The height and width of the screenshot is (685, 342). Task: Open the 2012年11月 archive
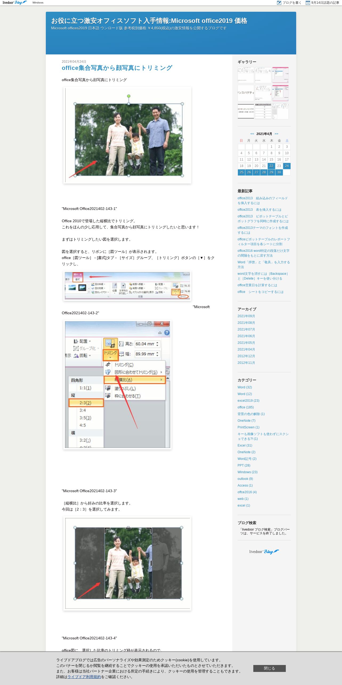click(246, 363)
